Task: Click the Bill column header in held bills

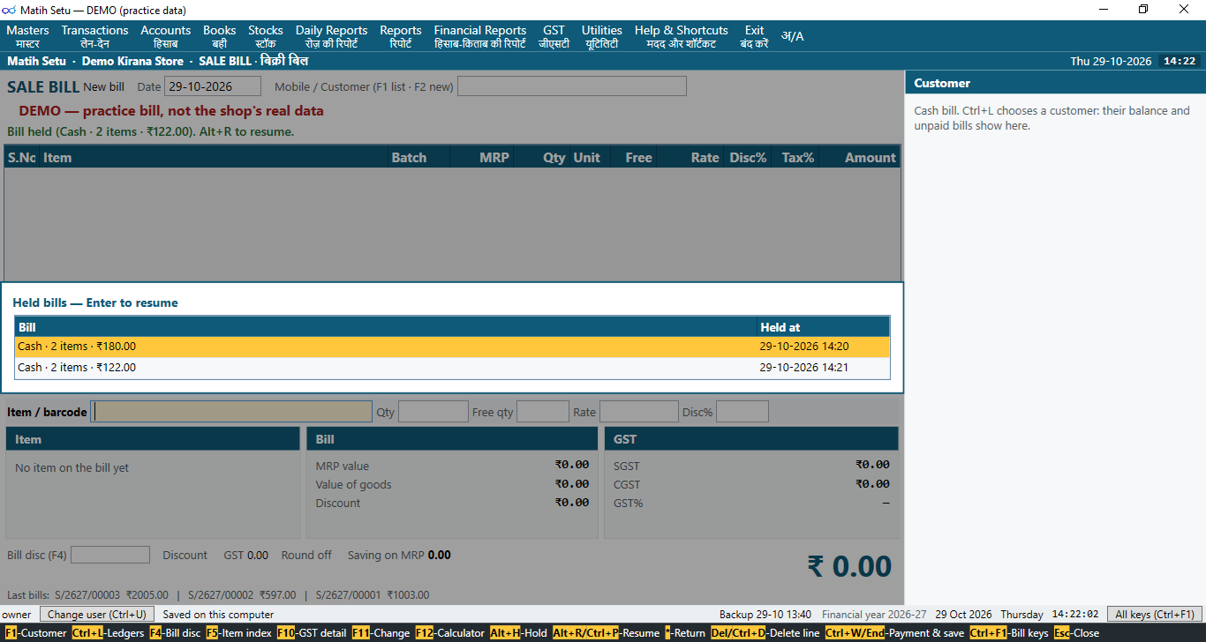Action: click(x=386, y=326)
